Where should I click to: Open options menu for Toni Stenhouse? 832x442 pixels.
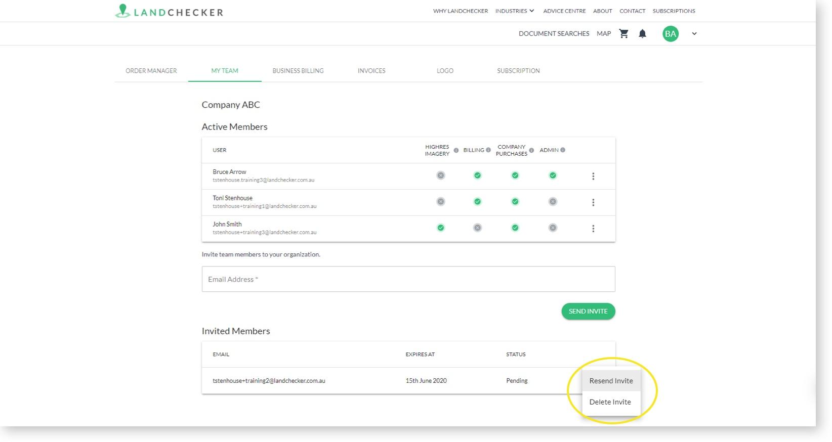pos(593,203)
